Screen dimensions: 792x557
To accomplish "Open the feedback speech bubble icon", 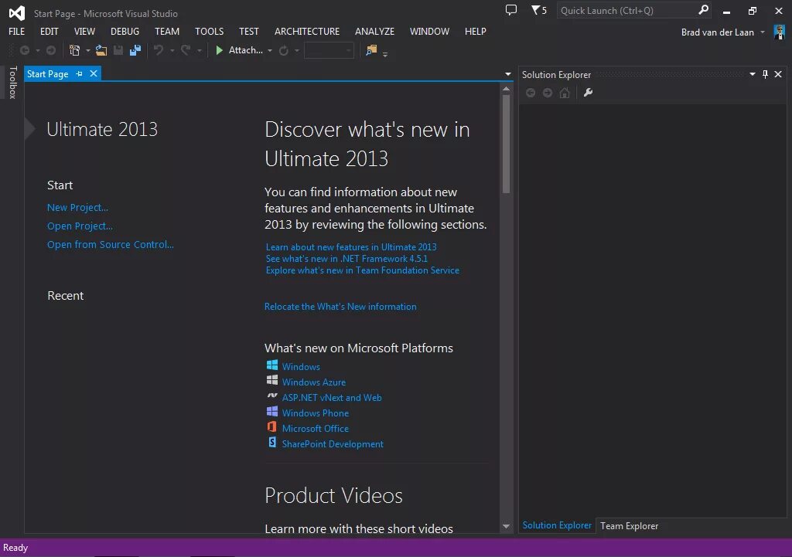I will click(511, 10).
